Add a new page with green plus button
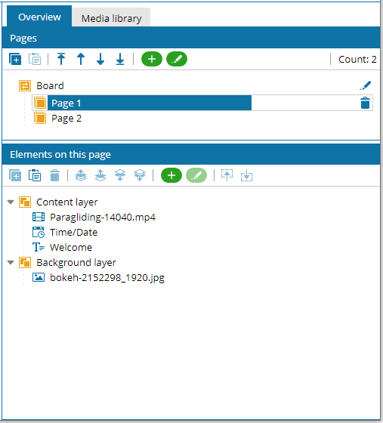This screenshot has height=423, width=383. 152,59
